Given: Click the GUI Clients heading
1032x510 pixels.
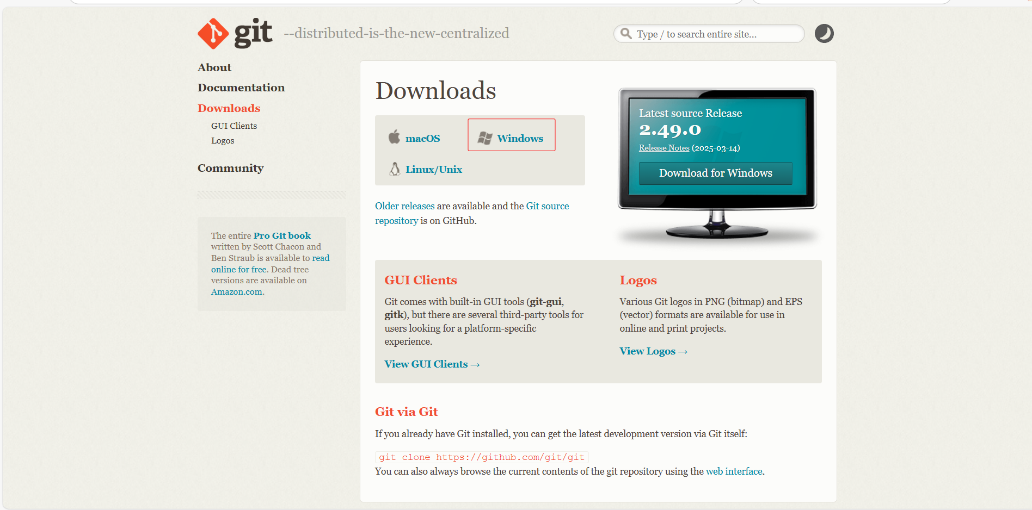Looking at the screenshot, I should click(x=421, y=280).
